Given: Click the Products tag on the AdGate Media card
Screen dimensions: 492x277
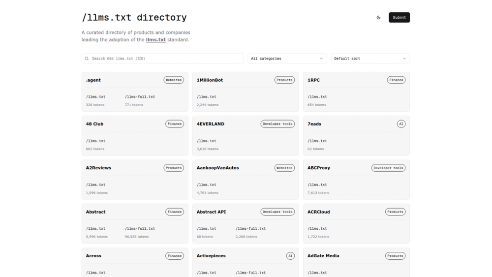Looking at the screenshot, I should point(395,256).
